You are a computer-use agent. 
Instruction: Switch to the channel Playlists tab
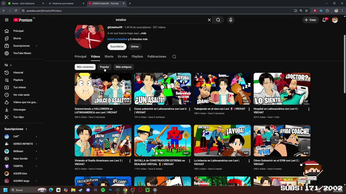point(137,57)
